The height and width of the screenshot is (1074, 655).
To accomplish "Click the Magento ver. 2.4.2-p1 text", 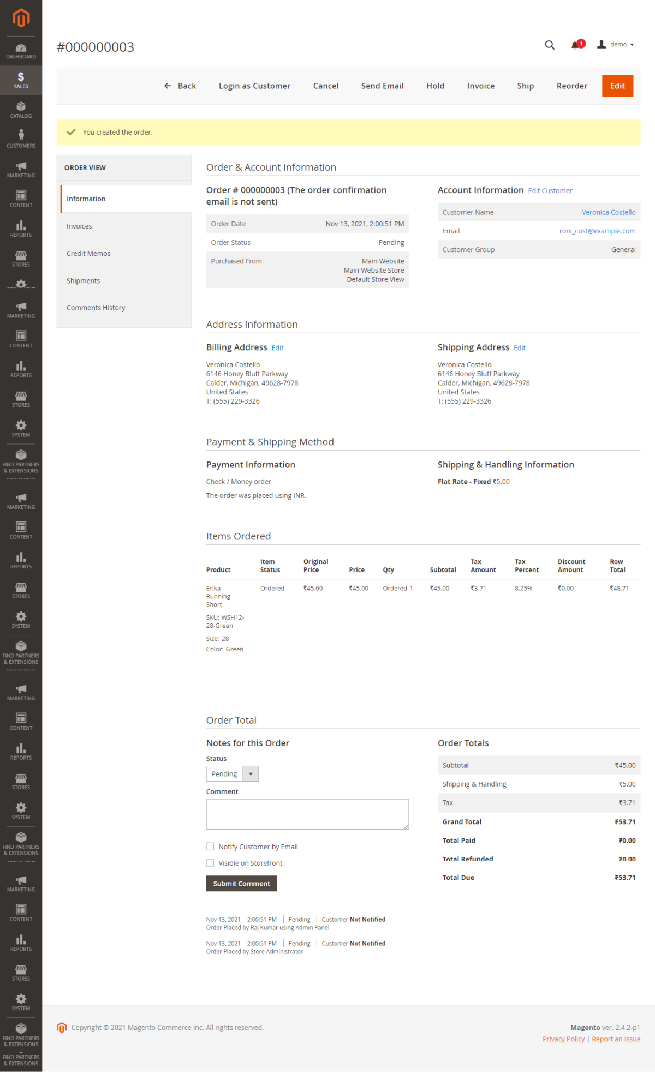I will [605, 1027].
